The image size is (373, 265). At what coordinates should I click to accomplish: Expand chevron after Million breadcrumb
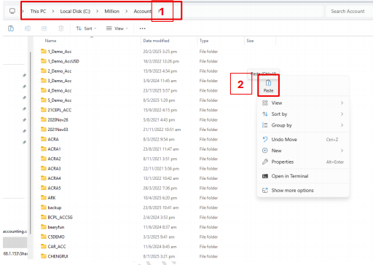pos(126,11)
